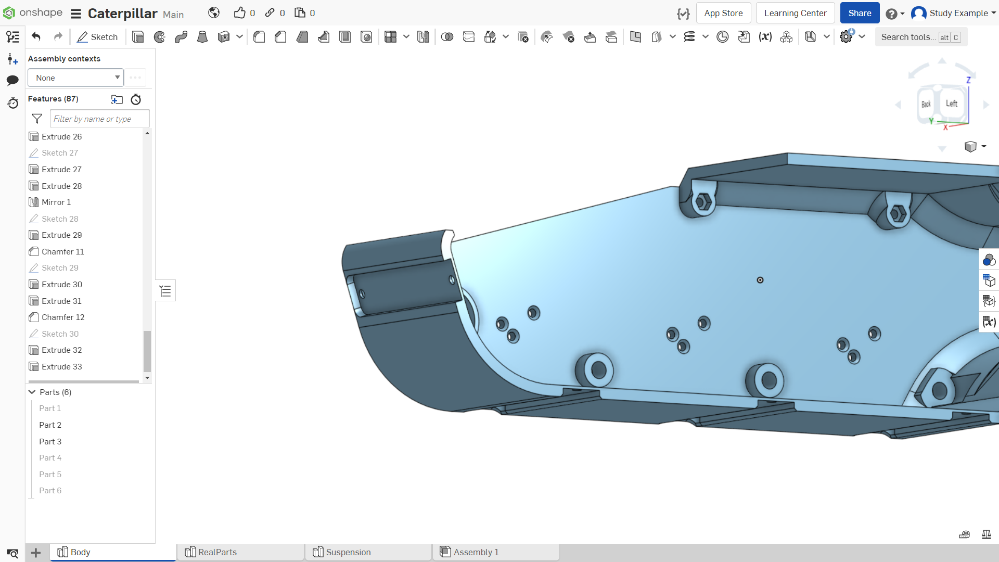Open the document hamburger menu
The height and width of the screenshot is (562, 999).
tap(76, 14)
